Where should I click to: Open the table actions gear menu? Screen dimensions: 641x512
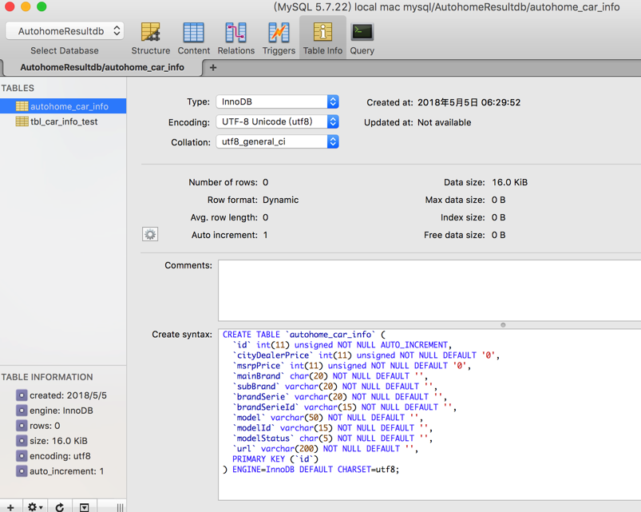pos(34,506)
